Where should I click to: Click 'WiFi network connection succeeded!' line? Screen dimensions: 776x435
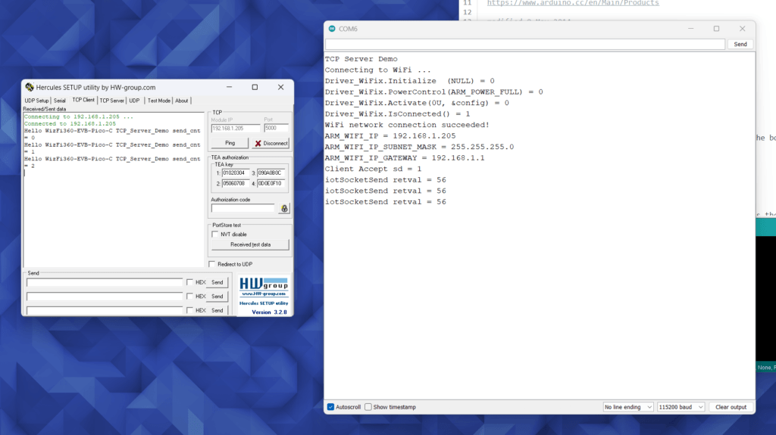pos(407,125)
